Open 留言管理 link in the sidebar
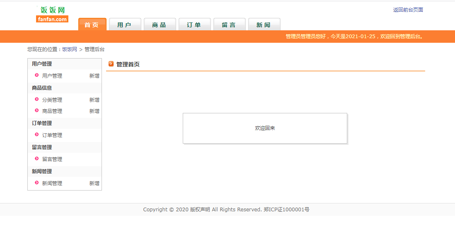This screenshot has height=230, width=455. 52,159
